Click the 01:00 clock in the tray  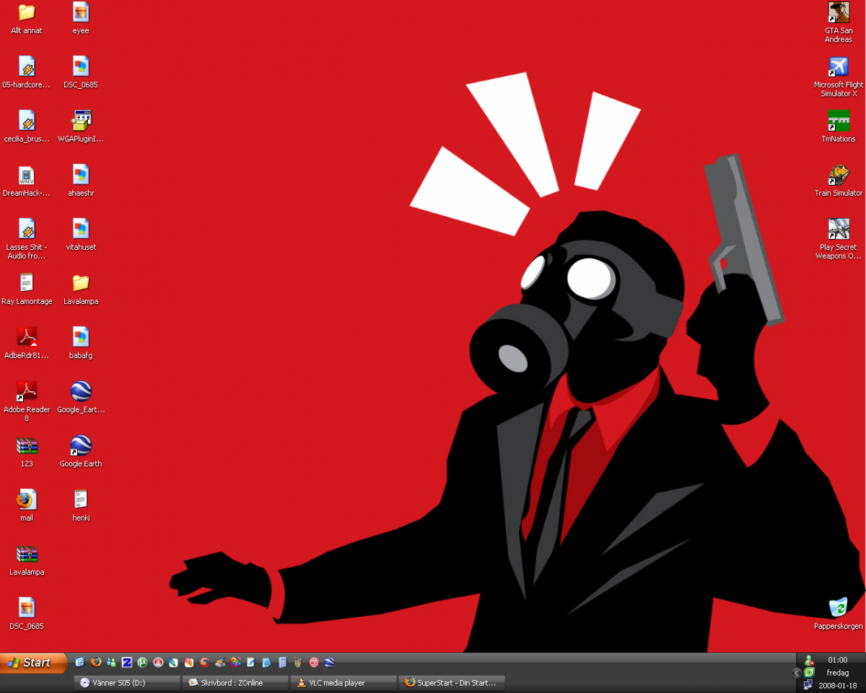838,660
